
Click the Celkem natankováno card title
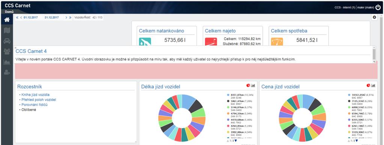(x=162, y=31)
